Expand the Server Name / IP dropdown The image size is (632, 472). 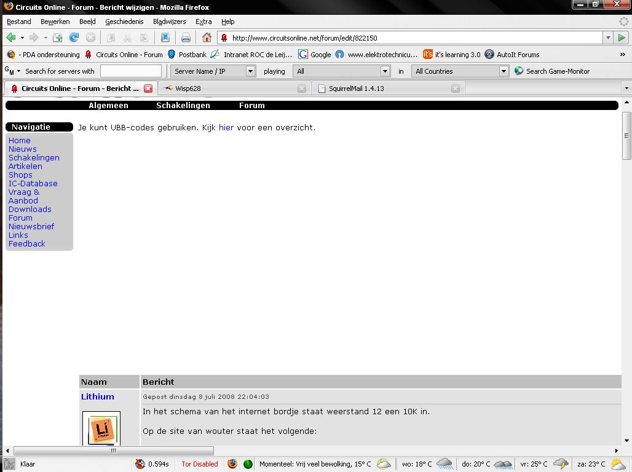[x=250, y=71]
